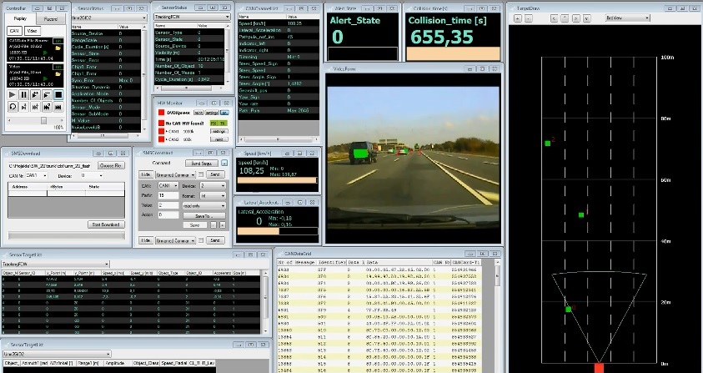Open the CAN Nr dropdown in SMSDownload
The height and width of the screenshot is (373, 703).
coord(37,175)
